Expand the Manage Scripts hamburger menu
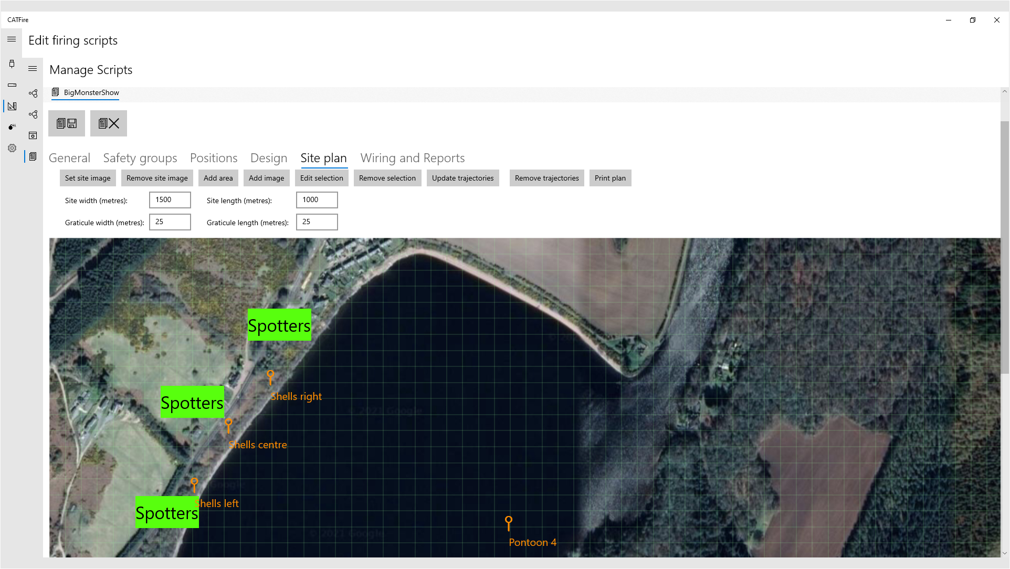This screenshot has height=569, width=1010. 33,69
